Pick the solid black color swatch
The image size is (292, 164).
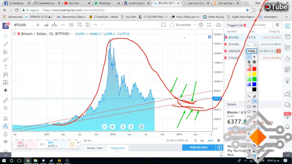254,89
